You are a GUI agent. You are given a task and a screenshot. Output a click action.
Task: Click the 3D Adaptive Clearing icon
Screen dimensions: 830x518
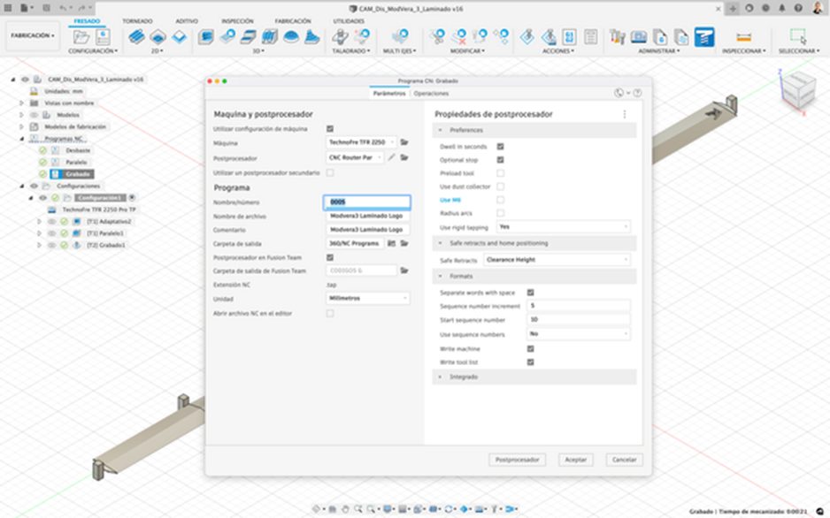(206, 37)
